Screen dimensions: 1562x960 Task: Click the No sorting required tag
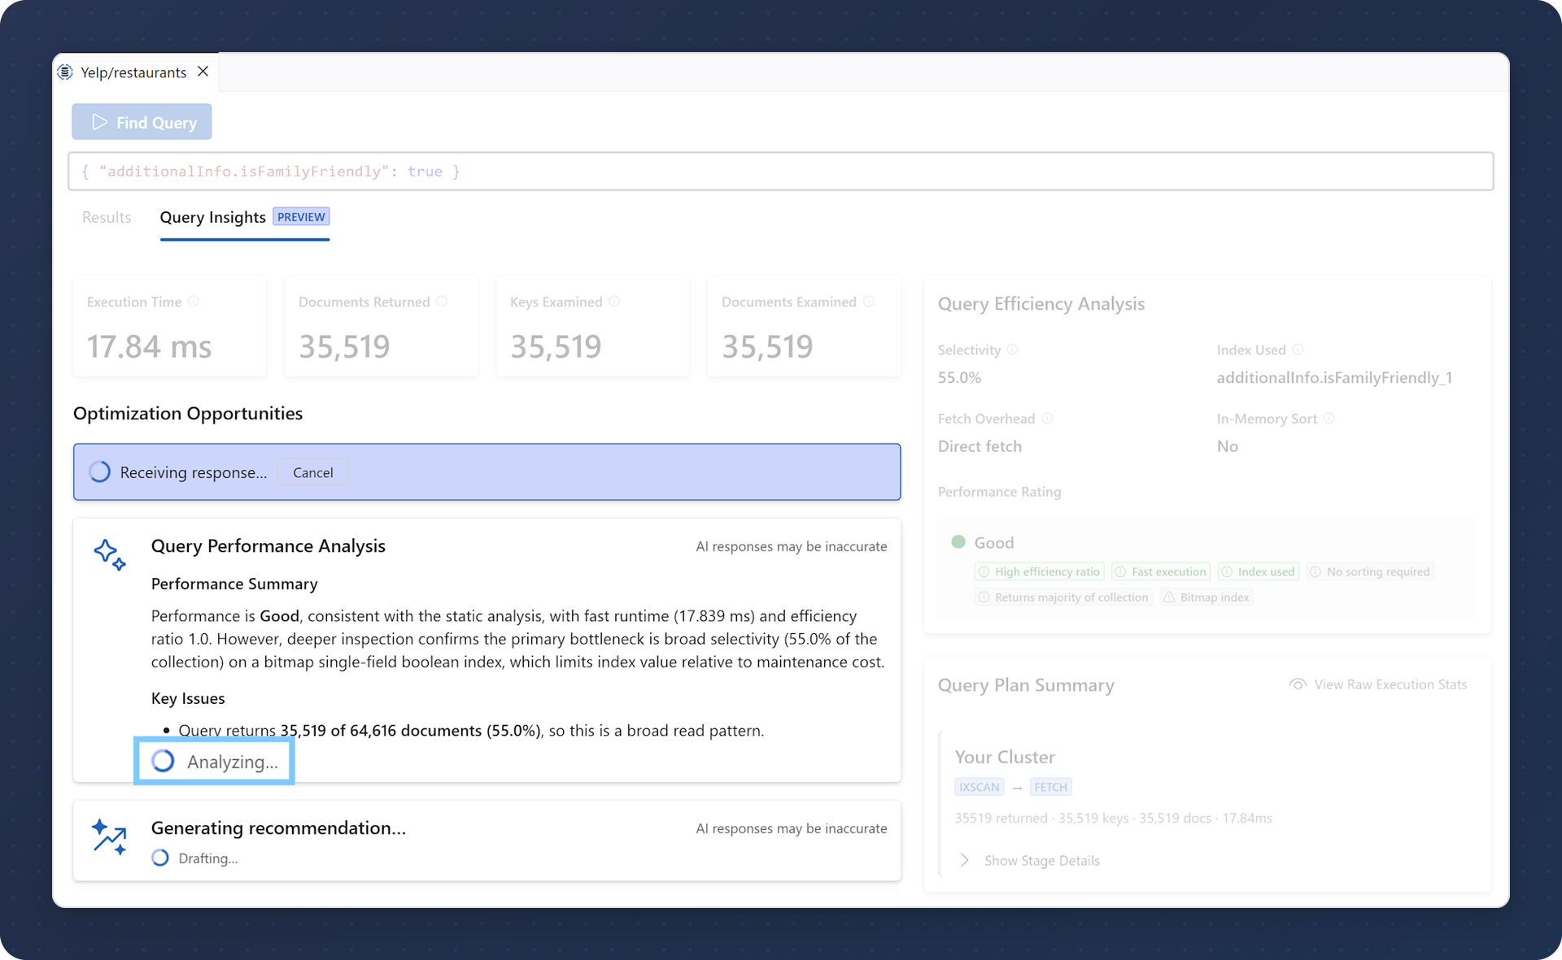point(1370,571)
